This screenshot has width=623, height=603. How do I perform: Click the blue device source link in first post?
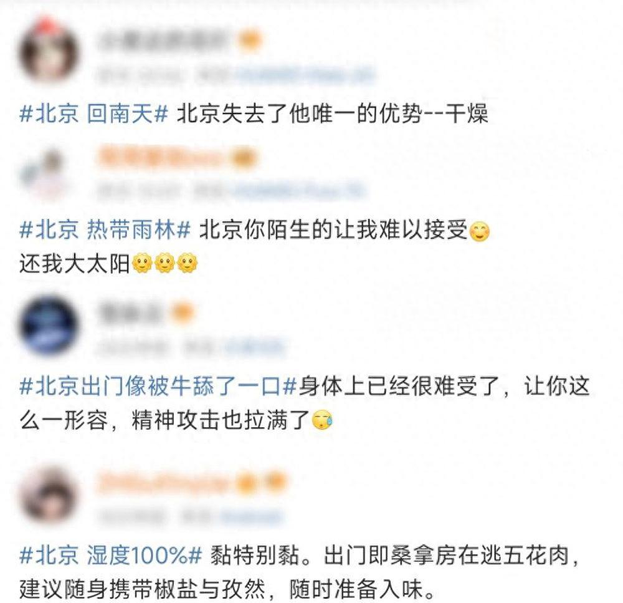[x=305, y=75]
